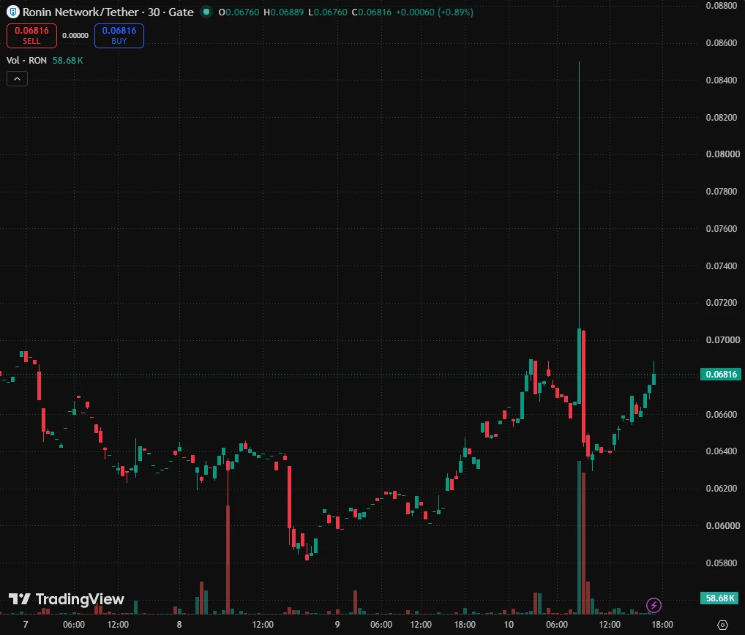Click the open value O0.06760
The width and height of the screenshot is (745, 635).
click(239, 12)
